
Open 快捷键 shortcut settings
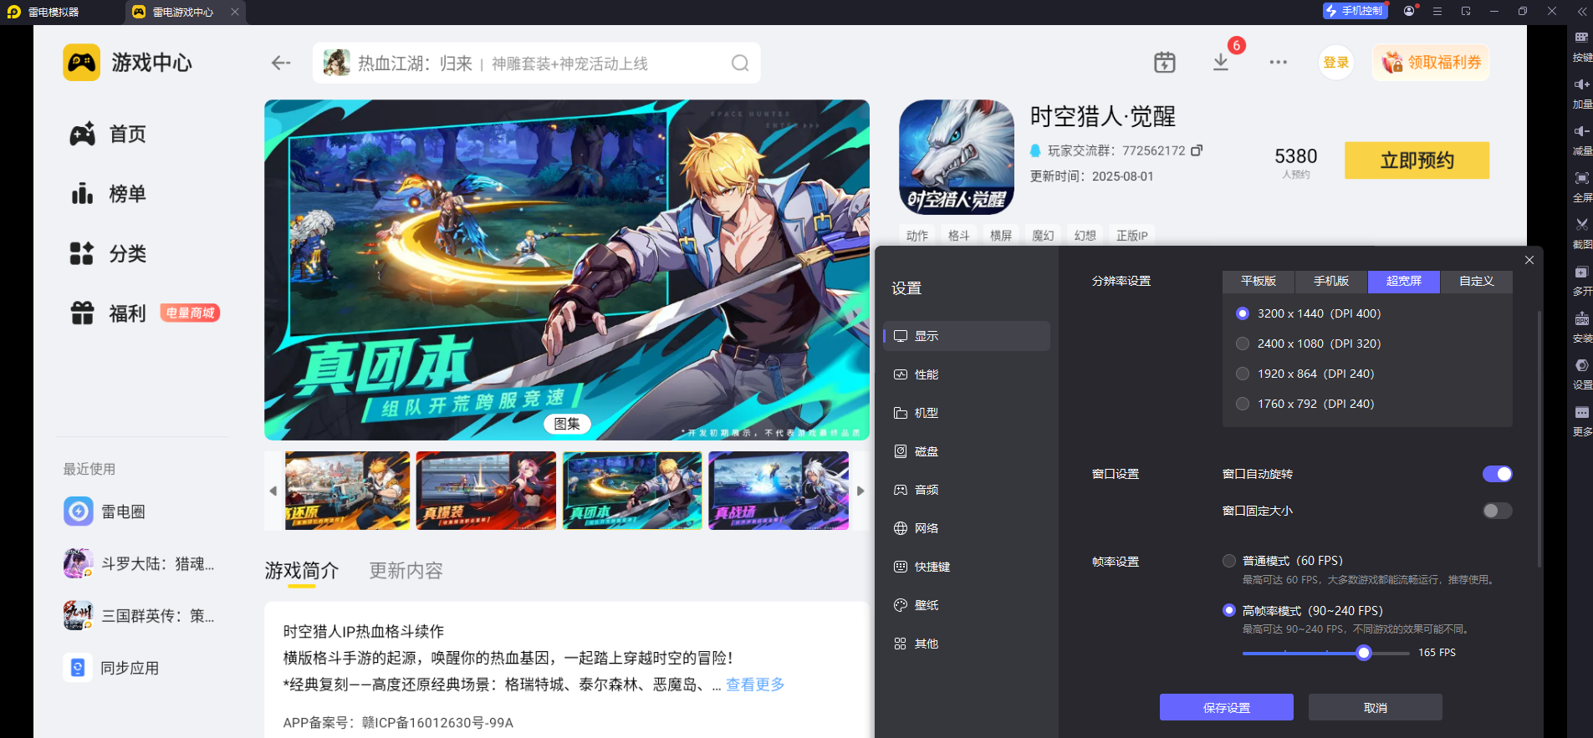pos(967,567)
